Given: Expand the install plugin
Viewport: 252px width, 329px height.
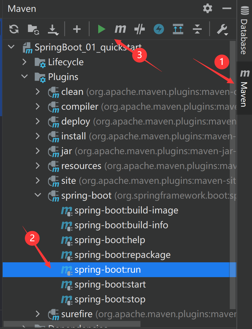Looking at the screenshot, I should pyautogui.click(x=38, y=136).
